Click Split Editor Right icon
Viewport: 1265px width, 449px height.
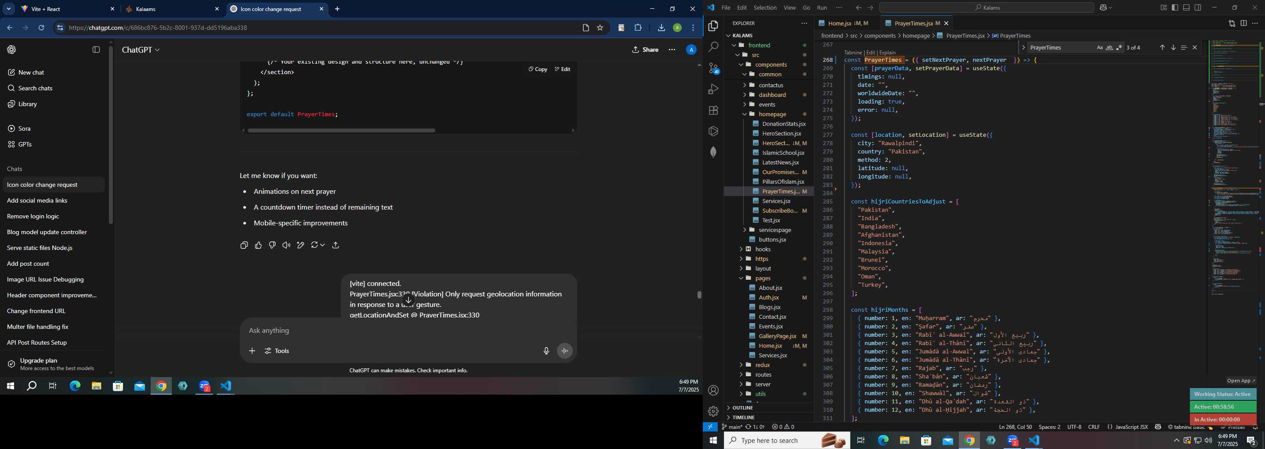1243,23
